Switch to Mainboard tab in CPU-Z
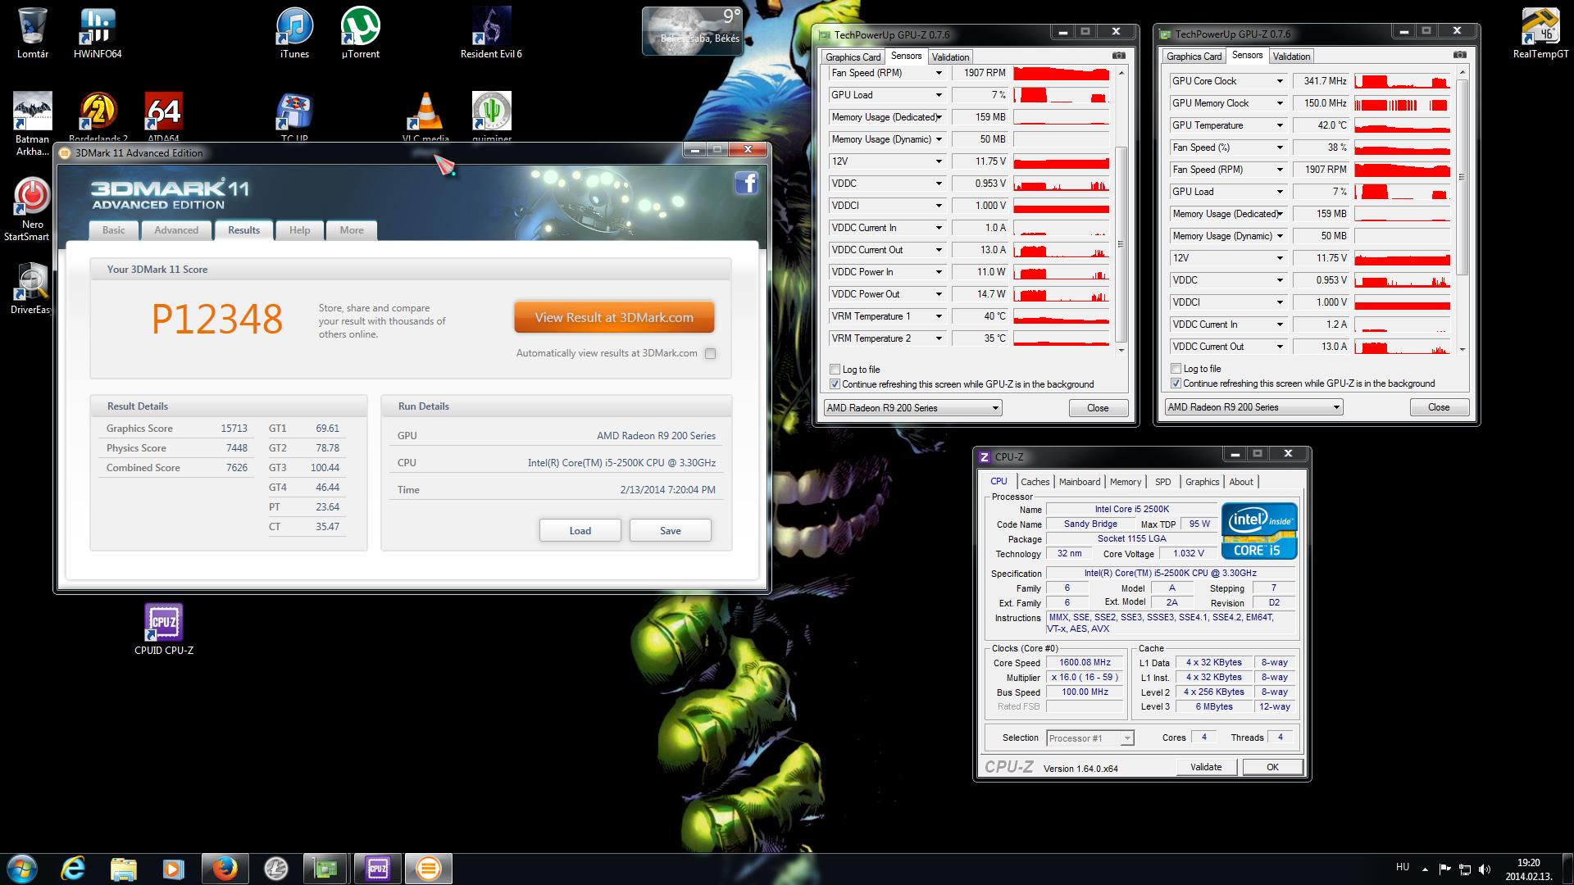The image size is (1574, 885). coord(1079,482)
